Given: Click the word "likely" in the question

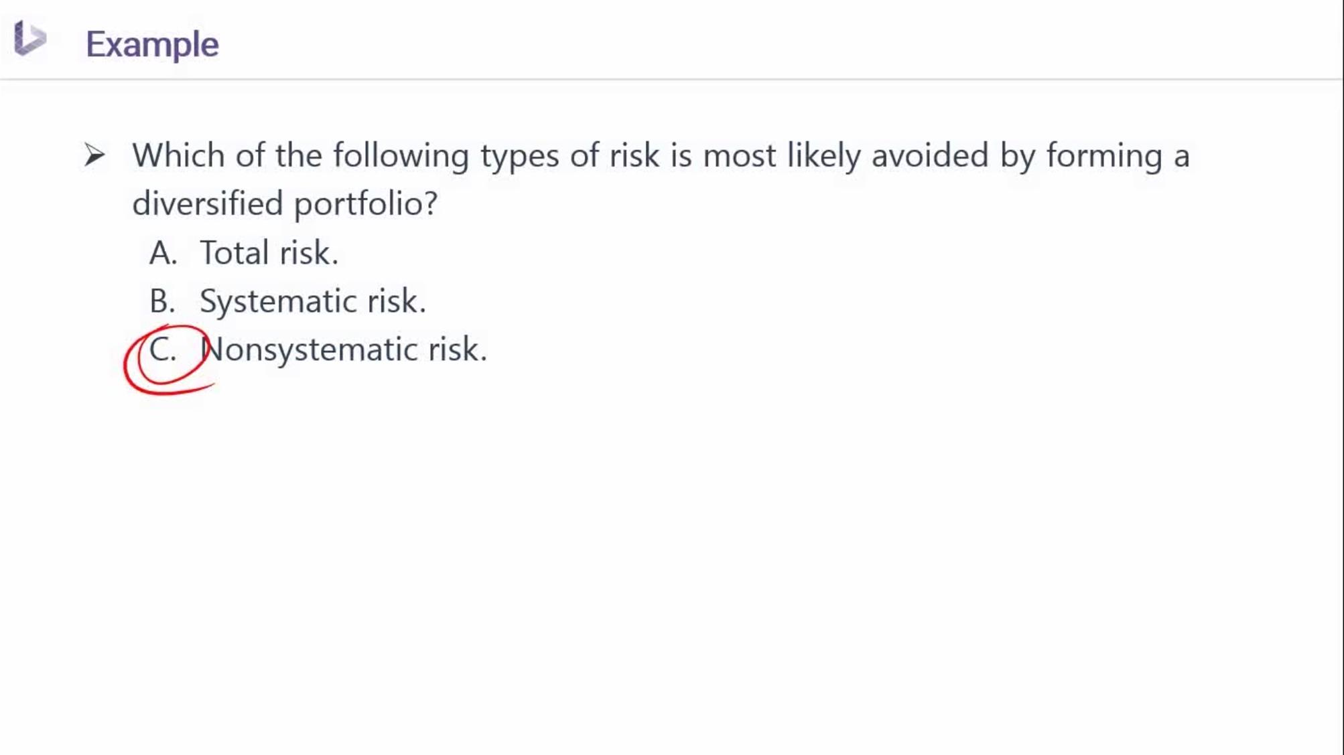Looking at the screenshot, I should tap(823, 157).
